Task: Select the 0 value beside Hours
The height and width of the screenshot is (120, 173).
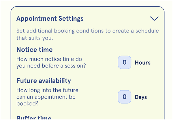Action: pyautogui.click(x=125, y=62)
